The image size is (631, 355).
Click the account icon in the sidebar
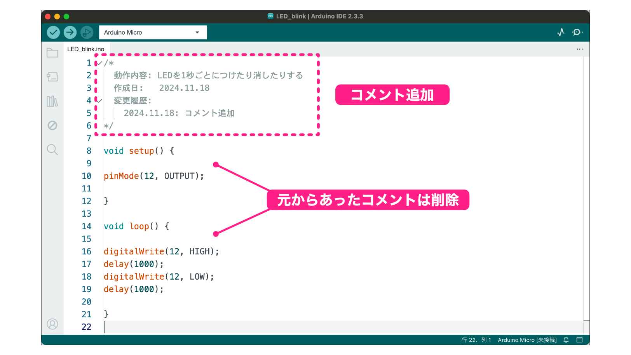[x=52, y=324]
